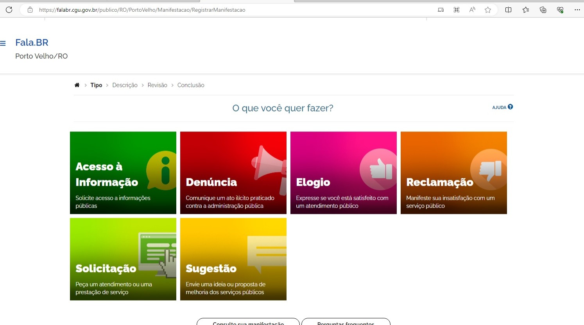Open the hamburger menu beside Fala.BR
This screenshot has width=584, height=325.
[3, 43]
